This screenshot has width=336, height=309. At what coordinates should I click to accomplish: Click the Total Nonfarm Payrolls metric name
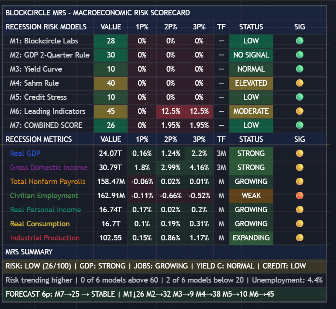[48, 182]
